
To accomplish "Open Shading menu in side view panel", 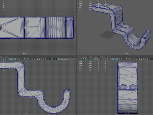I will pyautogui.click(x=84, y=57).
